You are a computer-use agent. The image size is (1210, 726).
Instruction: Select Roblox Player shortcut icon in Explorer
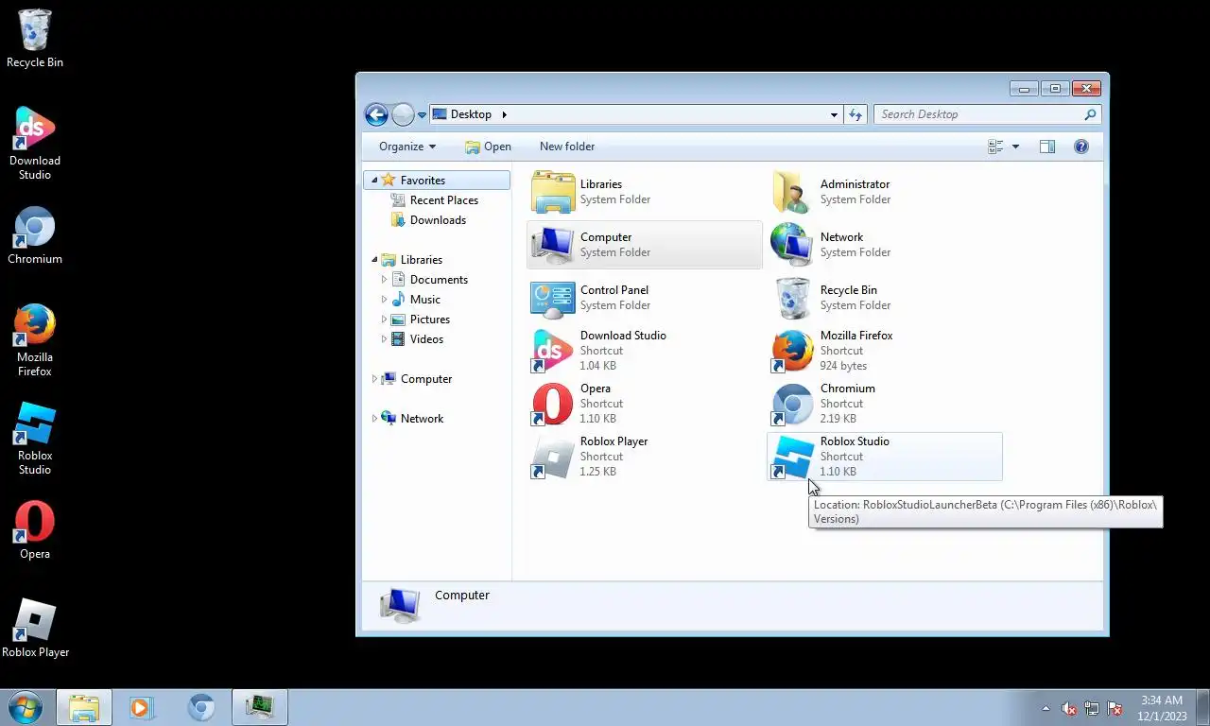(x=553, y=457)
